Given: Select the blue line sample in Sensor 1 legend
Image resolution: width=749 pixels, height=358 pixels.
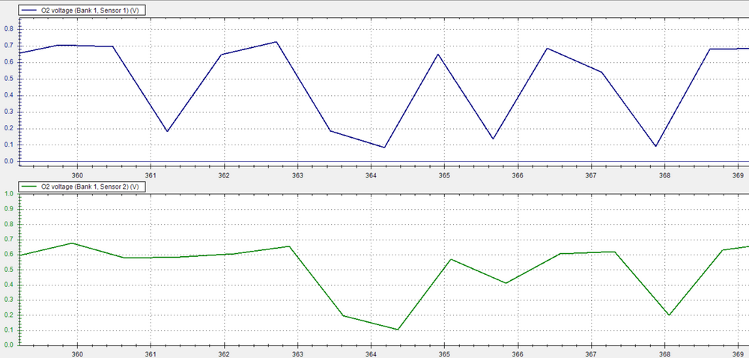Looking at the screenshot, I should tap(30, 10).
